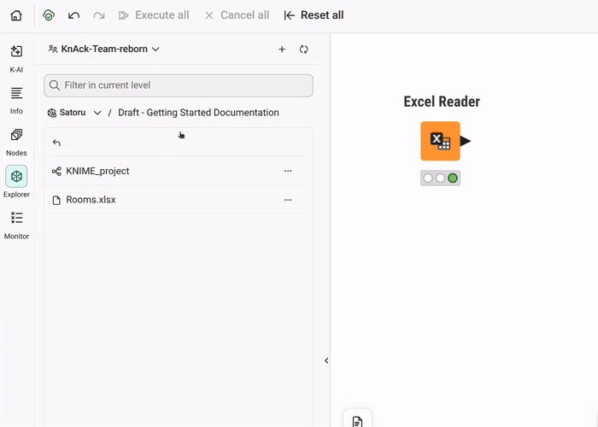Click the document icon at canvas bottom
The width and height of the screenshot is (598, 427).
(357, 420)
